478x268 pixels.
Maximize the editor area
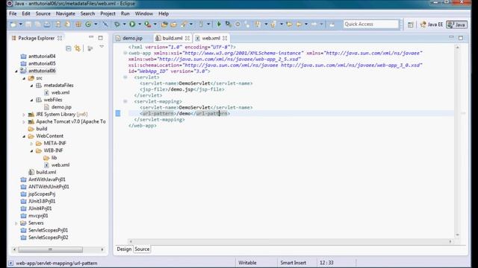tap(461, 38)
